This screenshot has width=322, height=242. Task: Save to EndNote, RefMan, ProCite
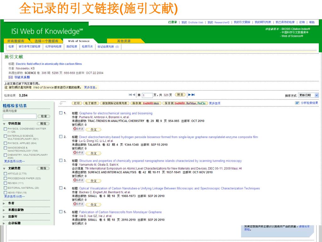tap(185, 103)
